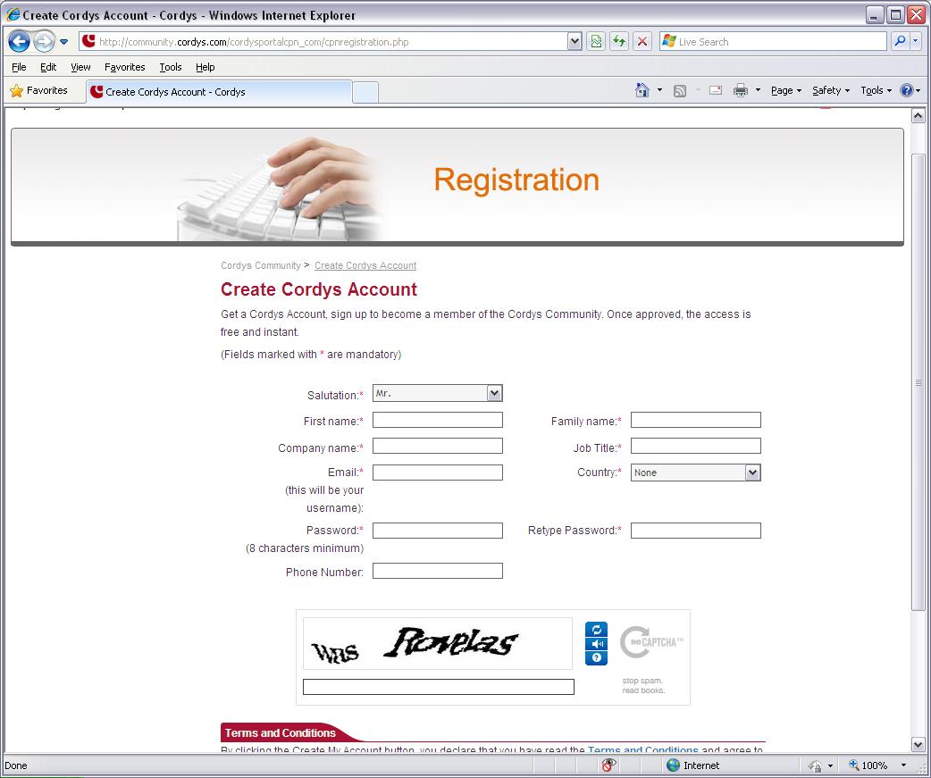Select the Create Cordys Account tab

tap(219, 92)
